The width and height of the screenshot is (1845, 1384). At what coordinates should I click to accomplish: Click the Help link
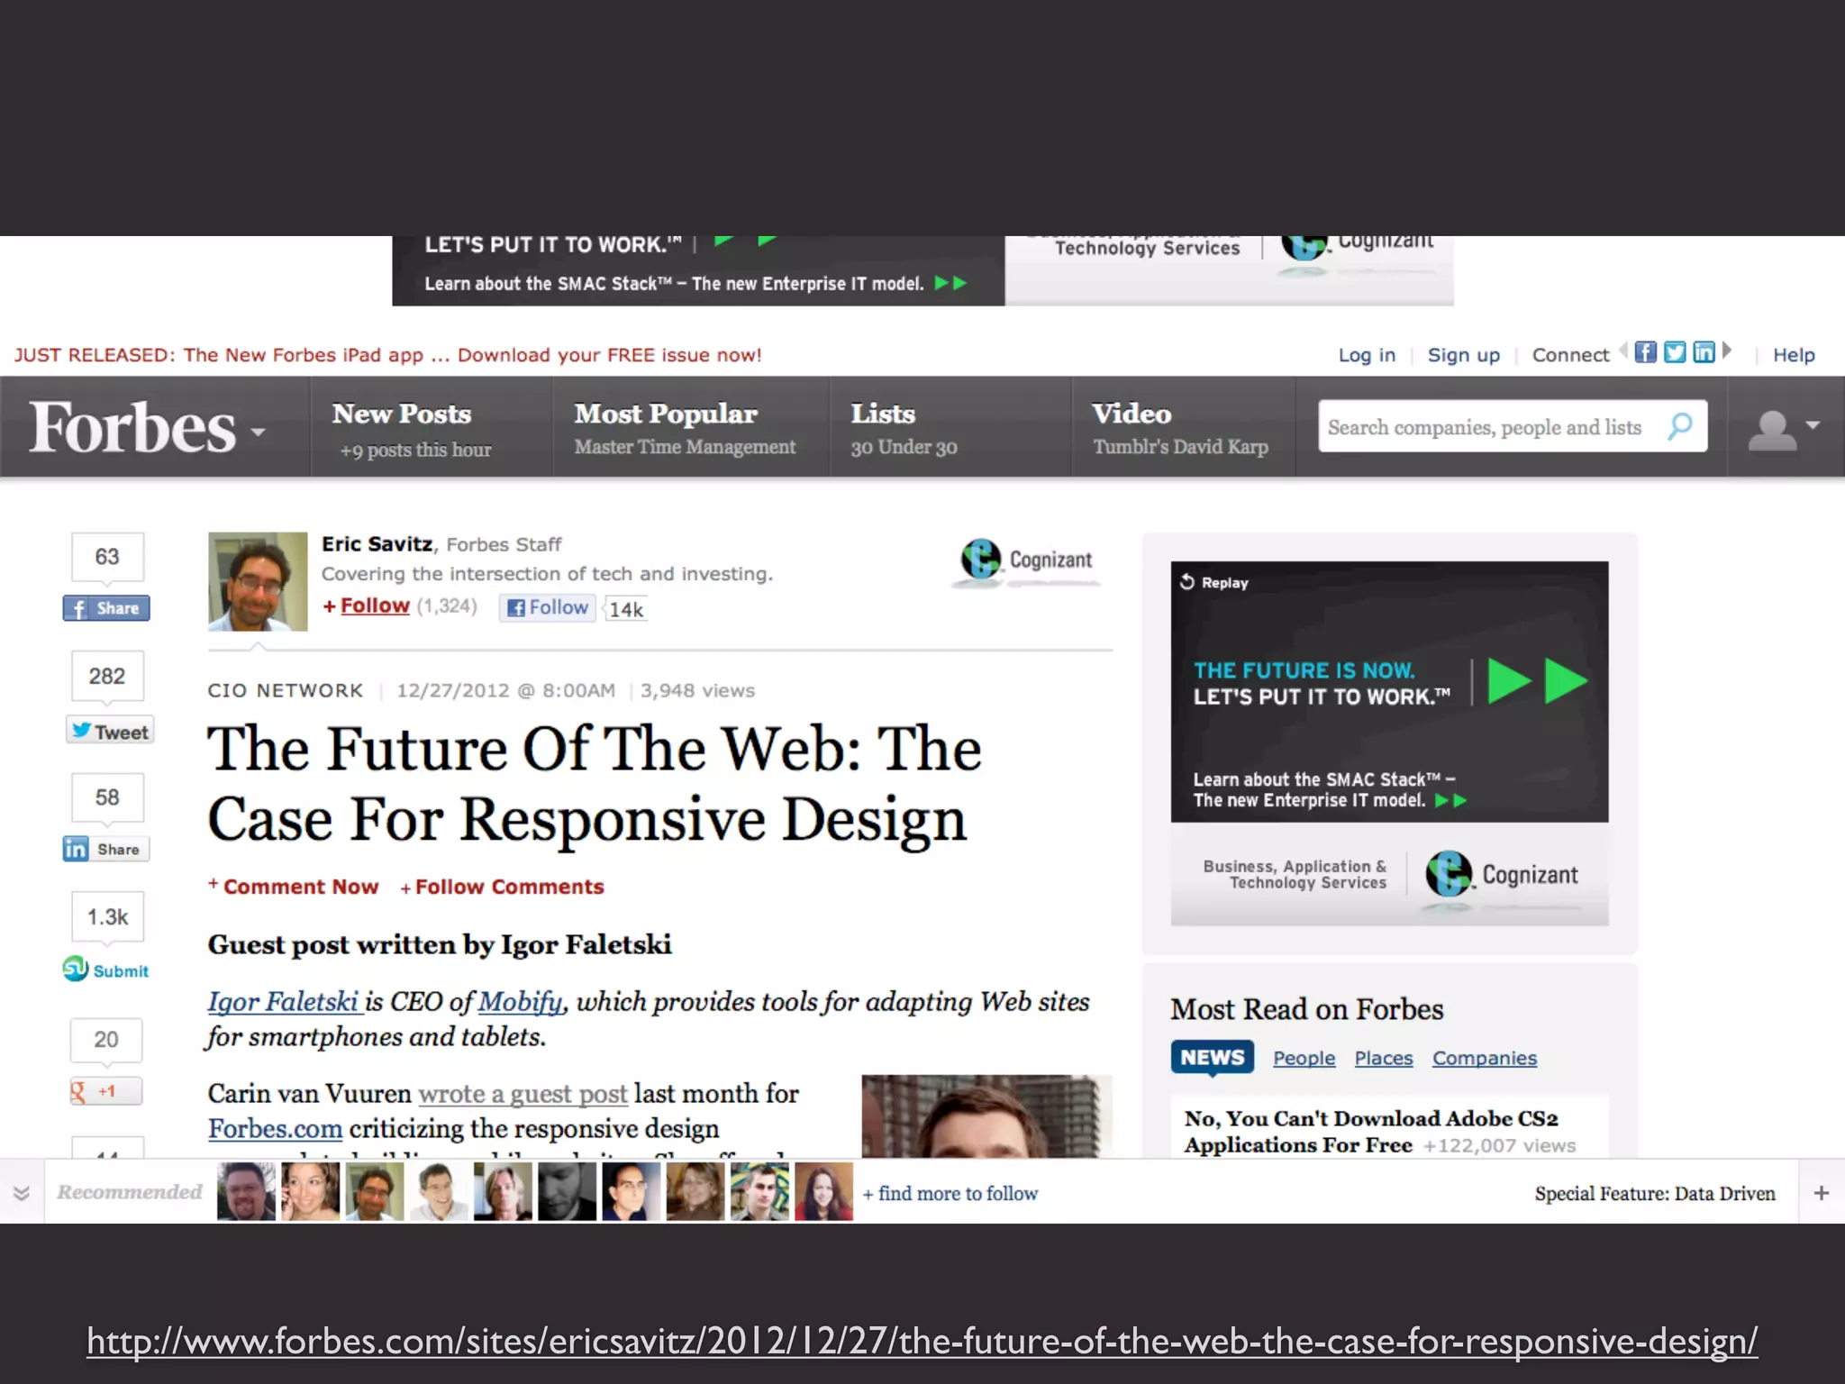(1794, 355)
